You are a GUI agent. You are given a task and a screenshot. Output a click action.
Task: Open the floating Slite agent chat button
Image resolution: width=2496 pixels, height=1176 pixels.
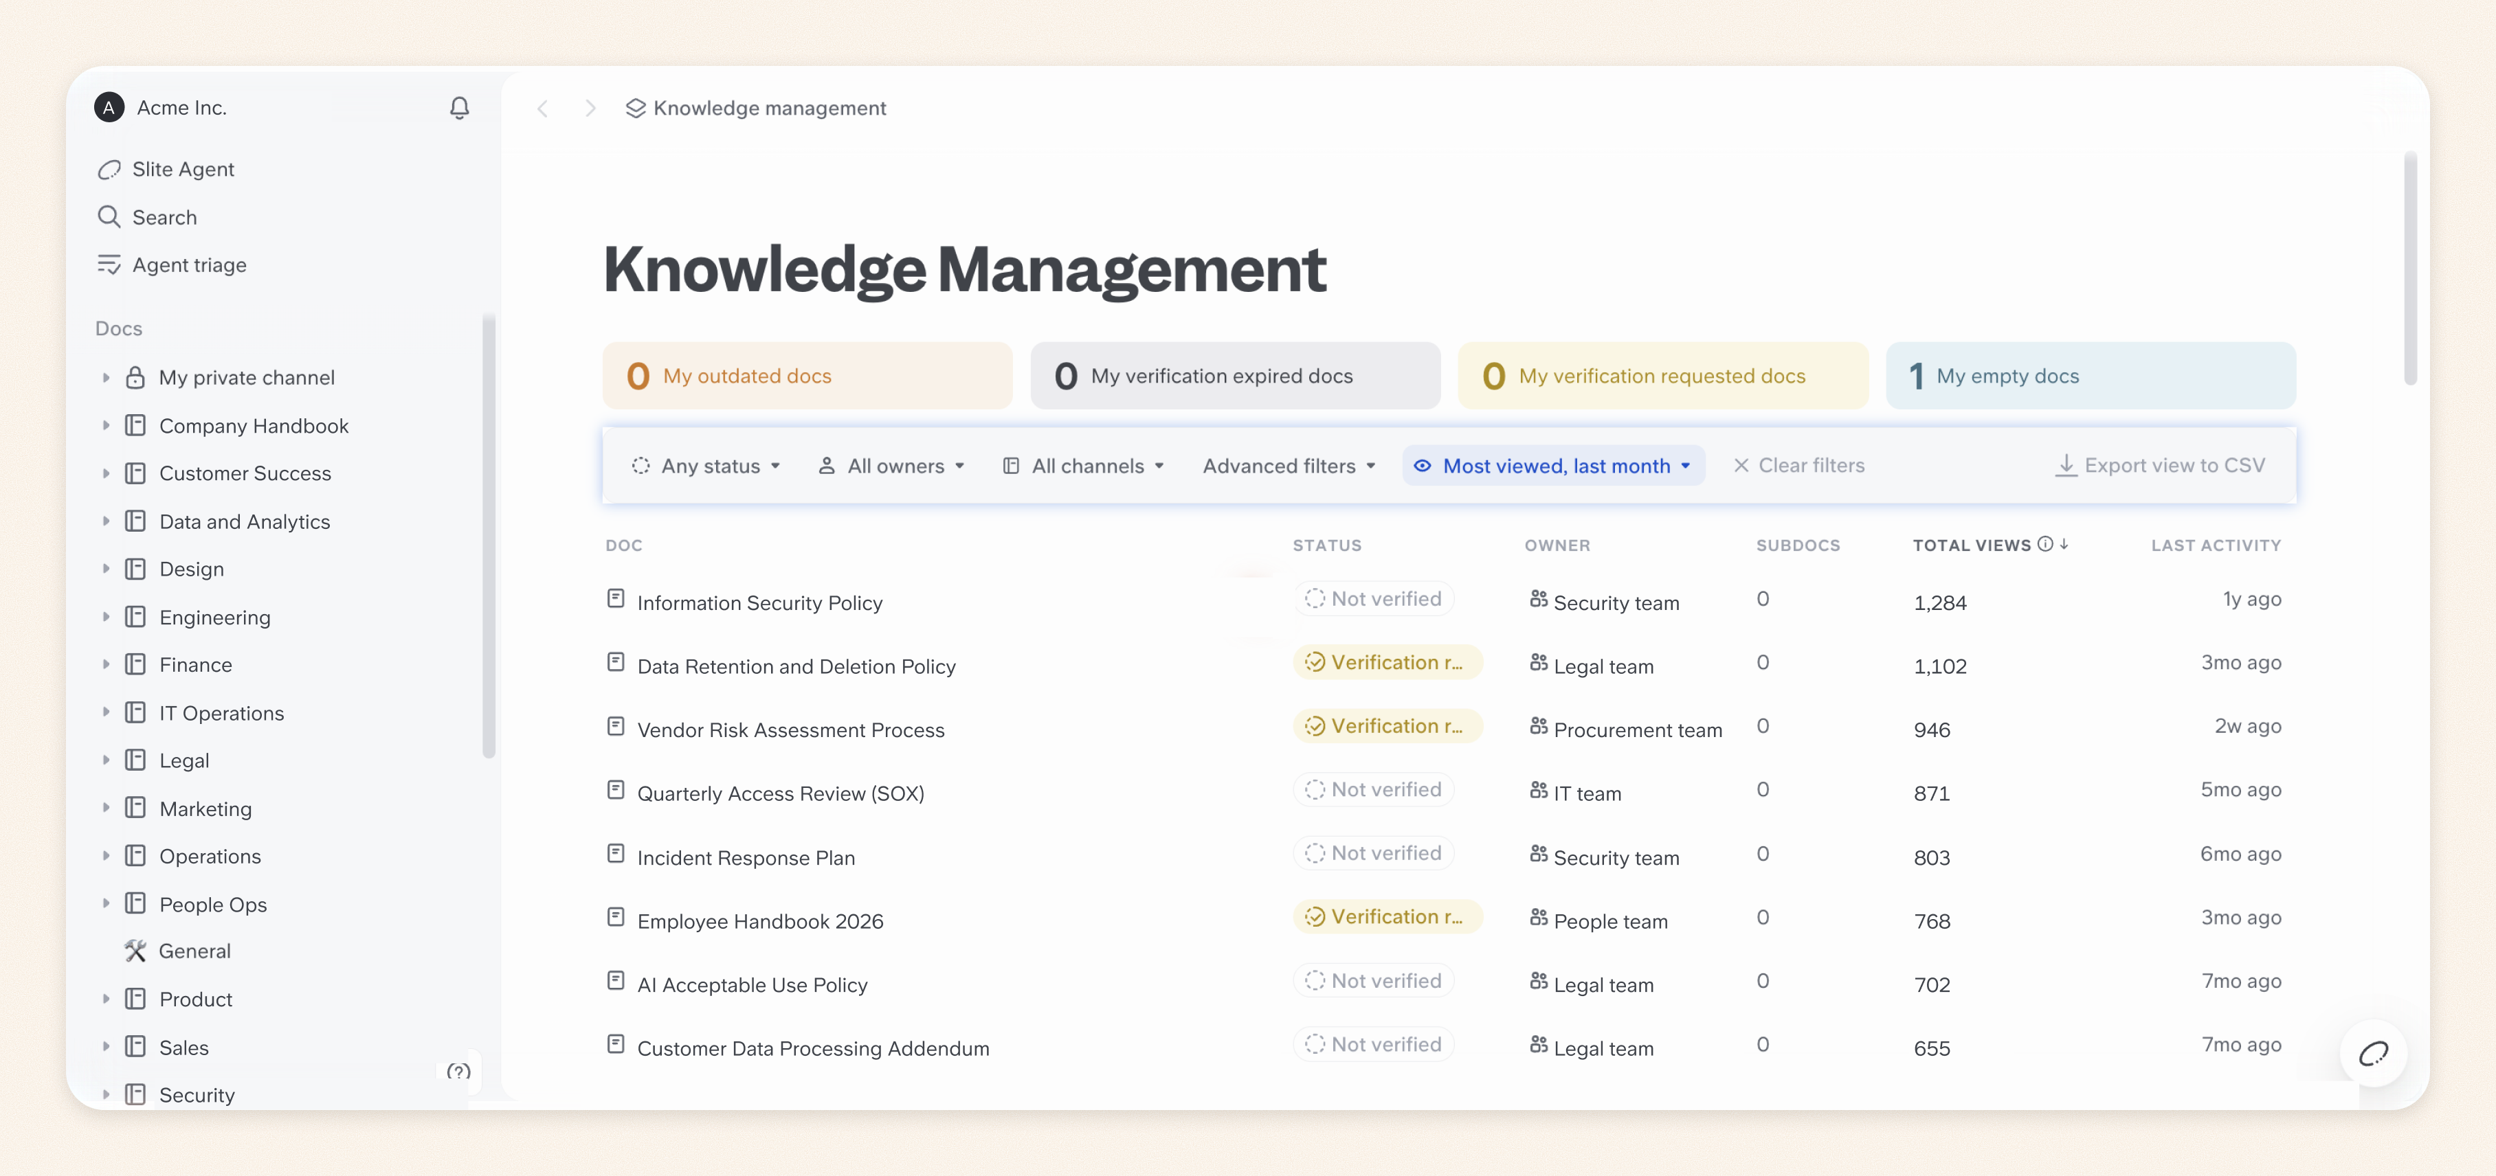(x=2373, y=1053)
